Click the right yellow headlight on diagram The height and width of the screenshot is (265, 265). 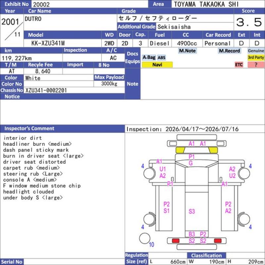(213, 150)
